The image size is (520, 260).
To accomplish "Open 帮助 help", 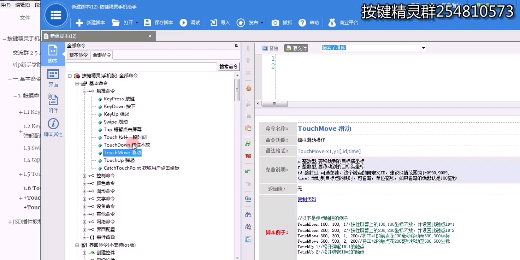I will coord(309,23).
